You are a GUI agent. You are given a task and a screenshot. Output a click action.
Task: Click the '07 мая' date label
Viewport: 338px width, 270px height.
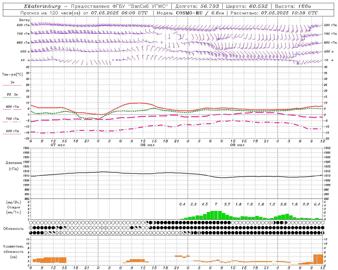[58, 145]
